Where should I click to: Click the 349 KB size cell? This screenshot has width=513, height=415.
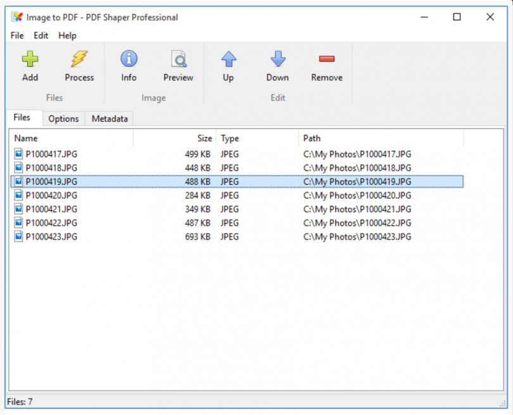198,209
